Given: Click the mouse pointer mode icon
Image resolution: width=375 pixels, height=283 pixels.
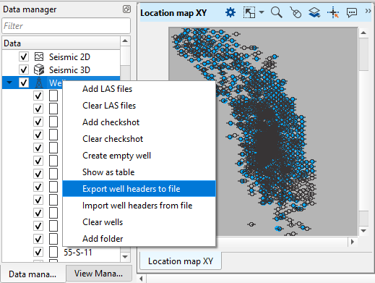Looking at the screenshot, I should point(296,12).
